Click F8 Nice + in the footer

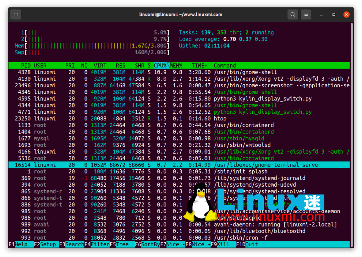[x=198, y=244]
